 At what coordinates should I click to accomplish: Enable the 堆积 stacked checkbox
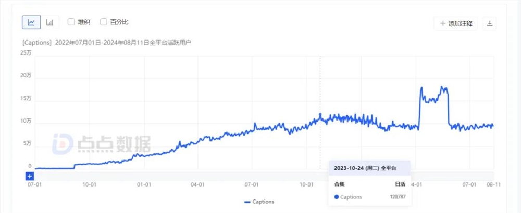[x=71, y=22]
